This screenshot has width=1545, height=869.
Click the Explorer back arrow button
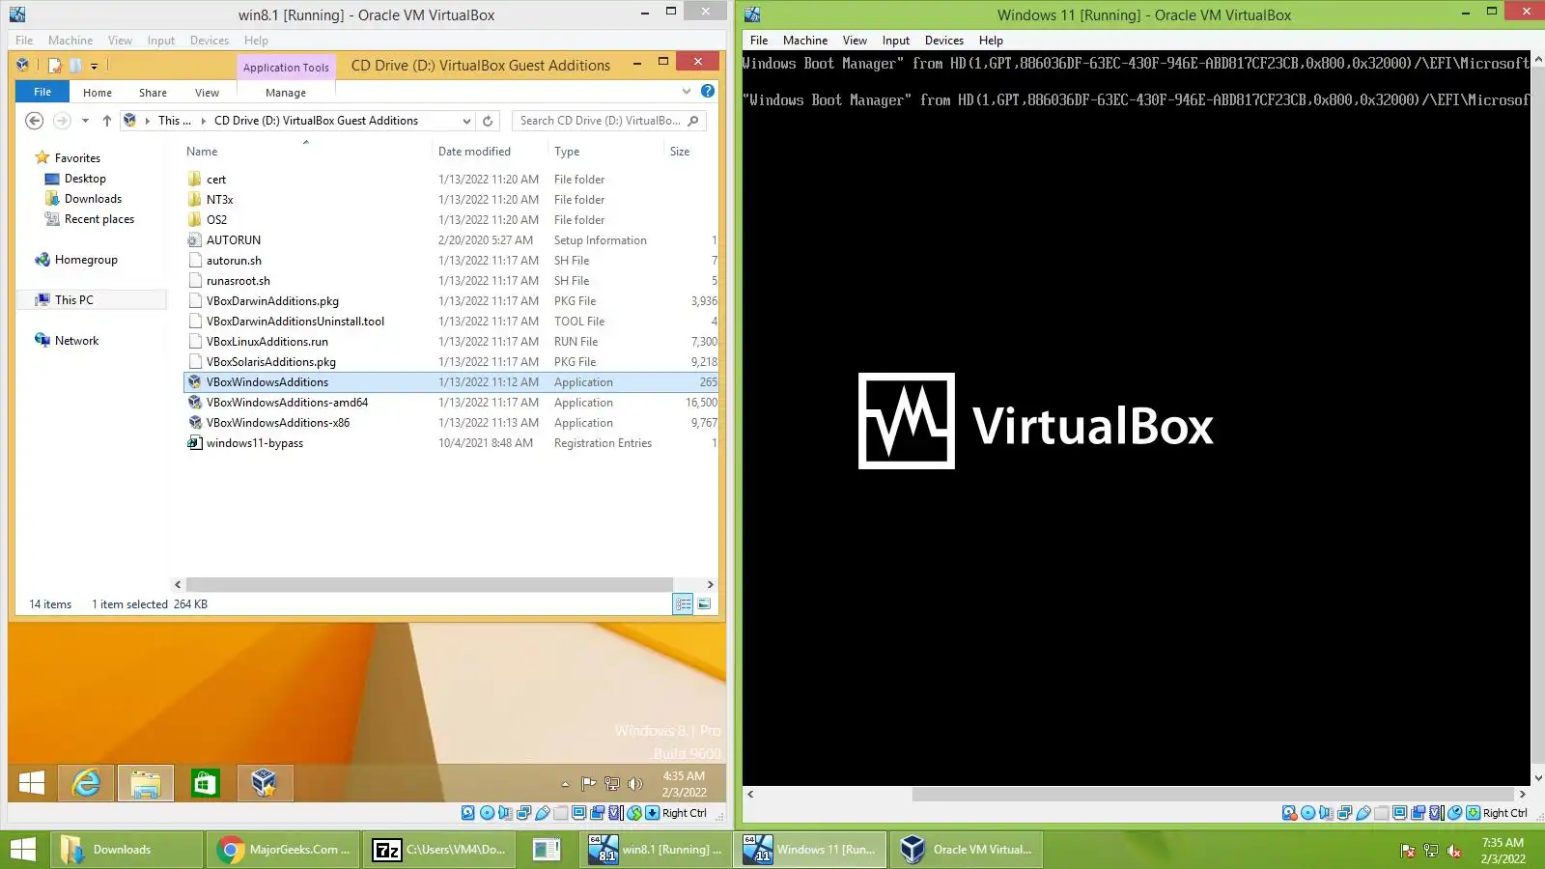pos(35,121)
